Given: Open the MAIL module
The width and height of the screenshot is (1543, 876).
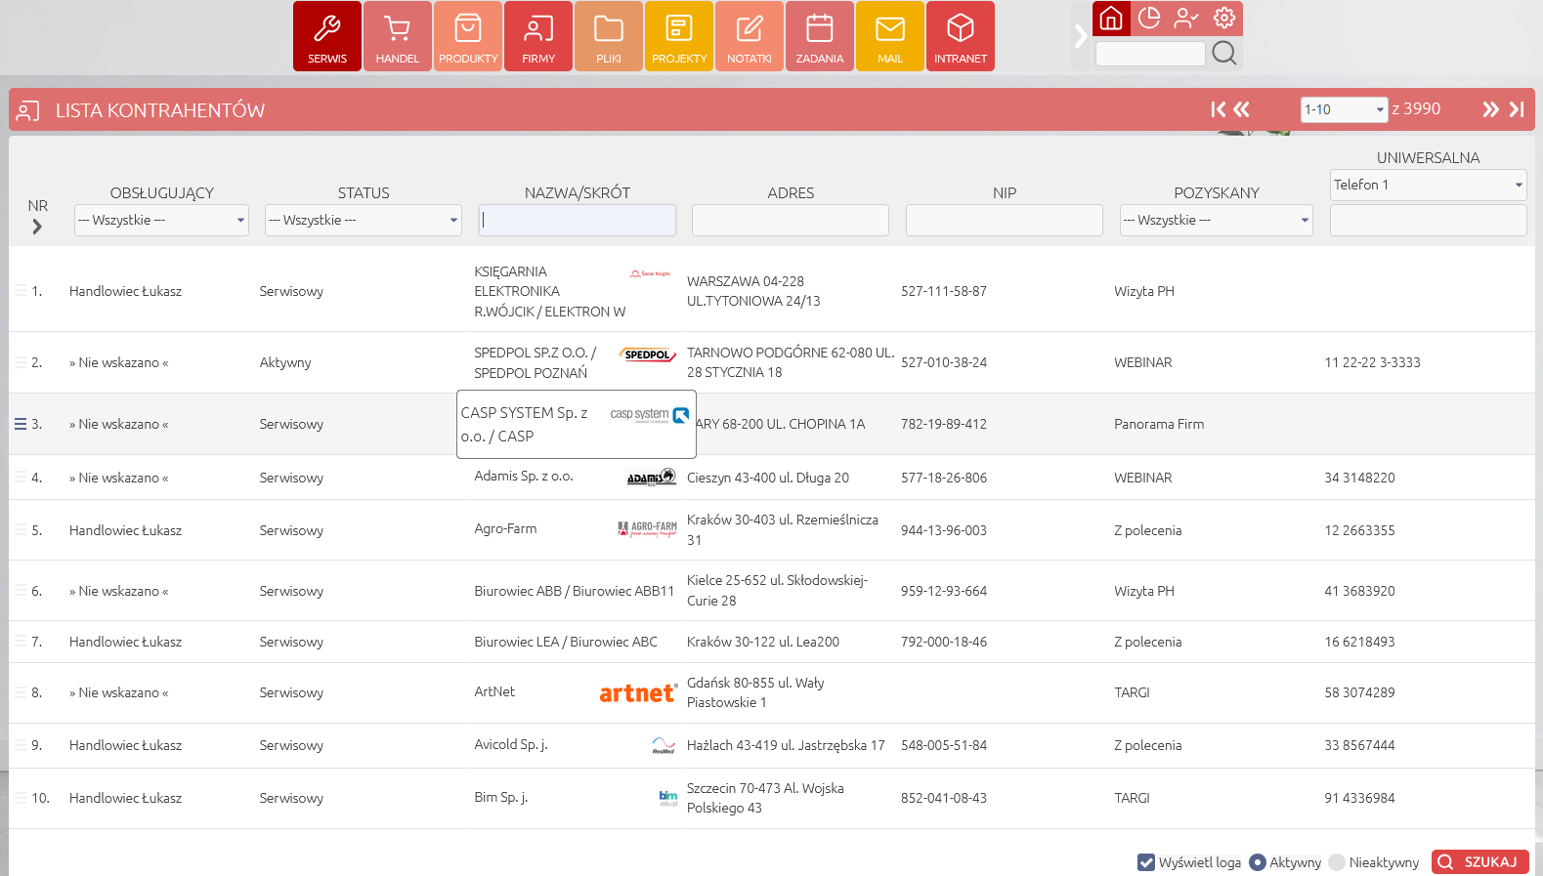Looking at the screenshot, I should pyautogui.click(x=890, y=36).
